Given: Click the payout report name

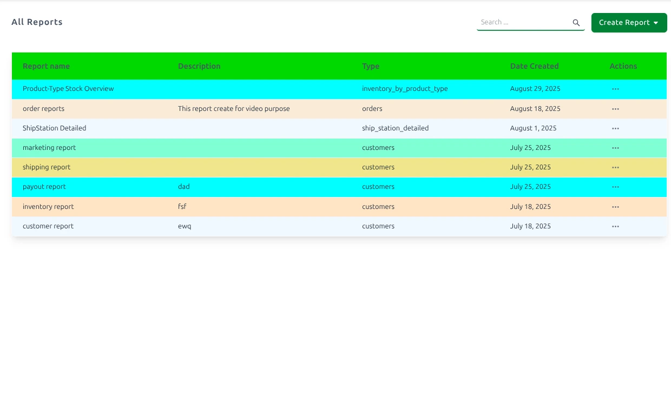Looking at the screenshot, I should (44, 187).
